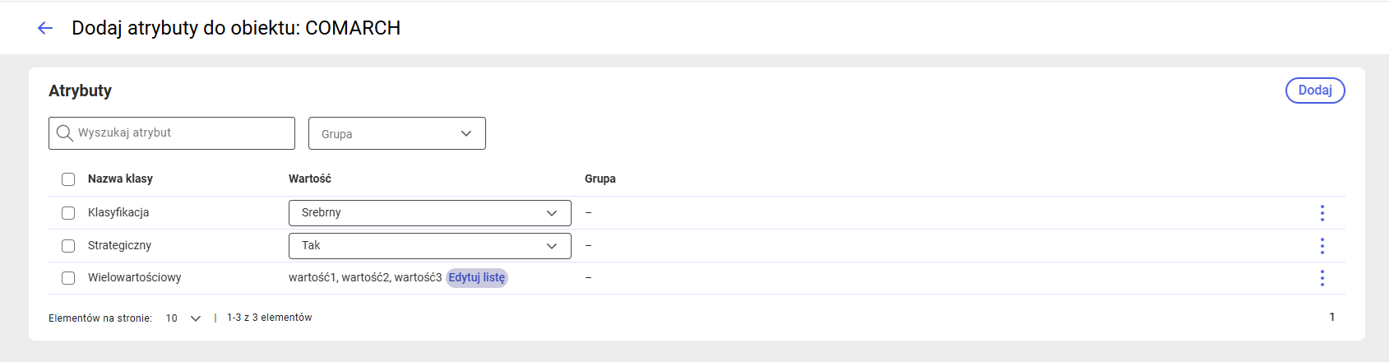This screenshot has height=362, width=1389.
Task: Click the Nazwa klasy column header
Action: pos(120,179)
